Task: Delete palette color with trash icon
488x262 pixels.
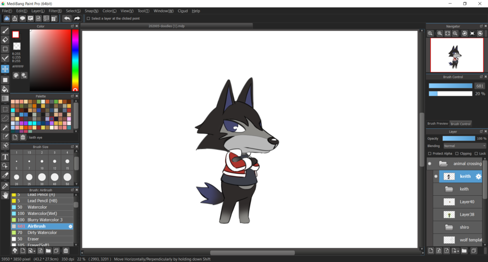Action: point(23,137)
